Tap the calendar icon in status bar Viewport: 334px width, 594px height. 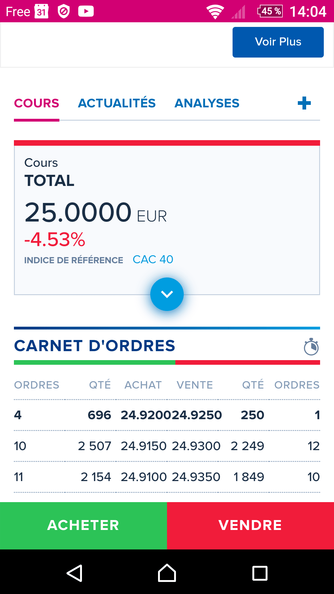coord(41,11)
